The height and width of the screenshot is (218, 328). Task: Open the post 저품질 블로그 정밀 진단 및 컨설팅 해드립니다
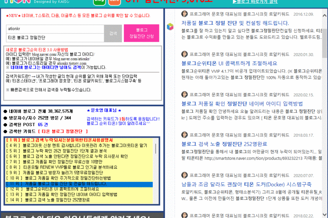point(235,23)
